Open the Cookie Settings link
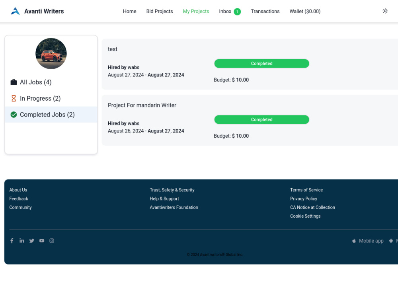The width and height of the screenshot is (398, 298). click(x=305, y=216)
